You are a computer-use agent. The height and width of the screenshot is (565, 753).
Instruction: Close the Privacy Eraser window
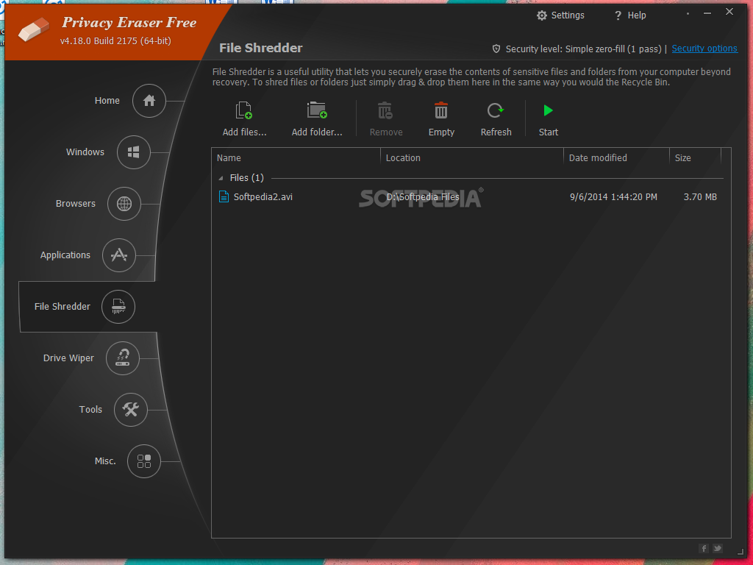click(x=729, y=12)
